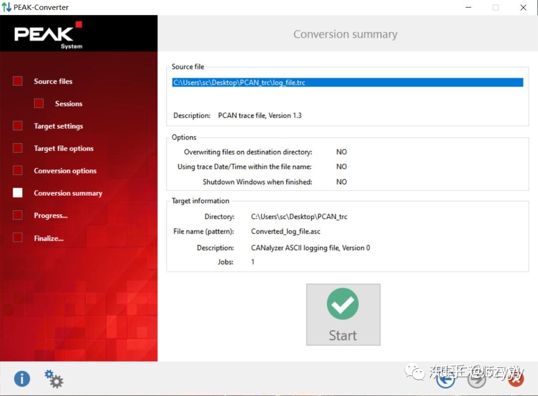Screen dimensions: 538x396
Task: Click the green checkmark Start icon
Action: 343,304
